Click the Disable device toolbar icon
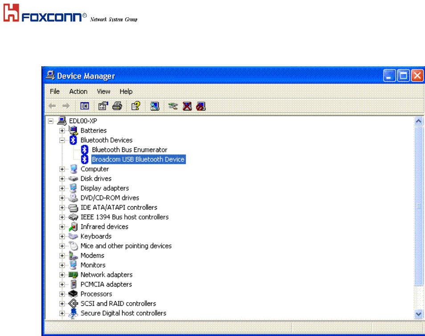 201,106
